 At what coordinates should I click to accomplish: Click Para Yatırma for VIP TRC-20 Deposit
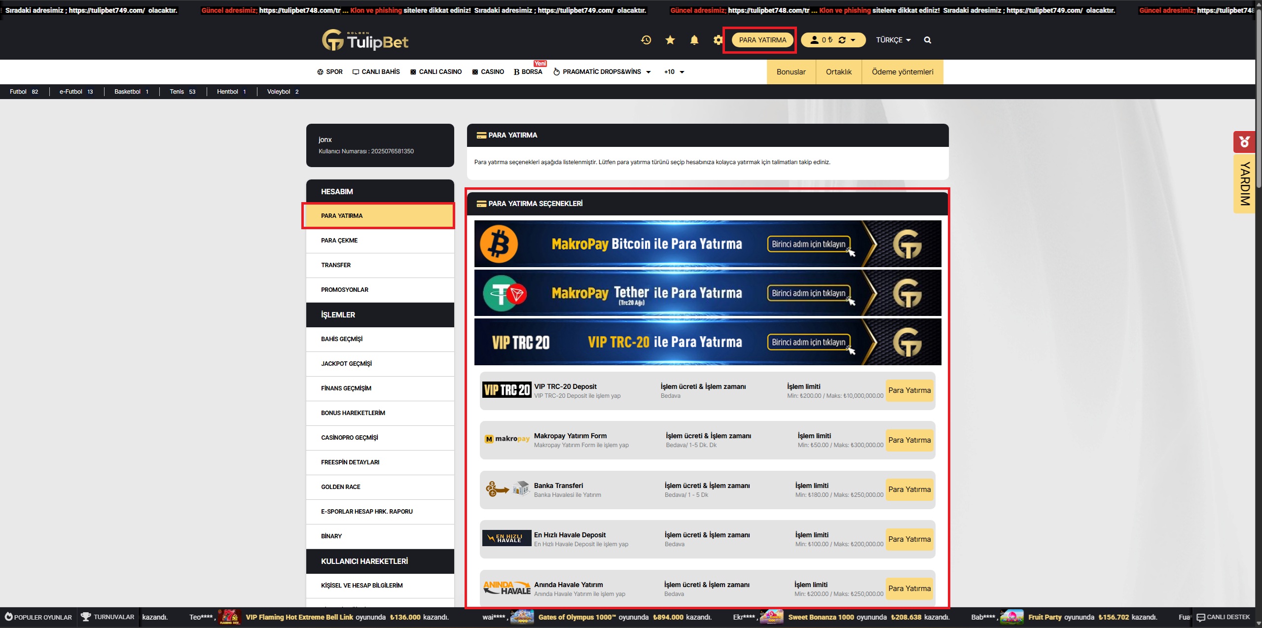pyautogui.click(x=909, y=390)
